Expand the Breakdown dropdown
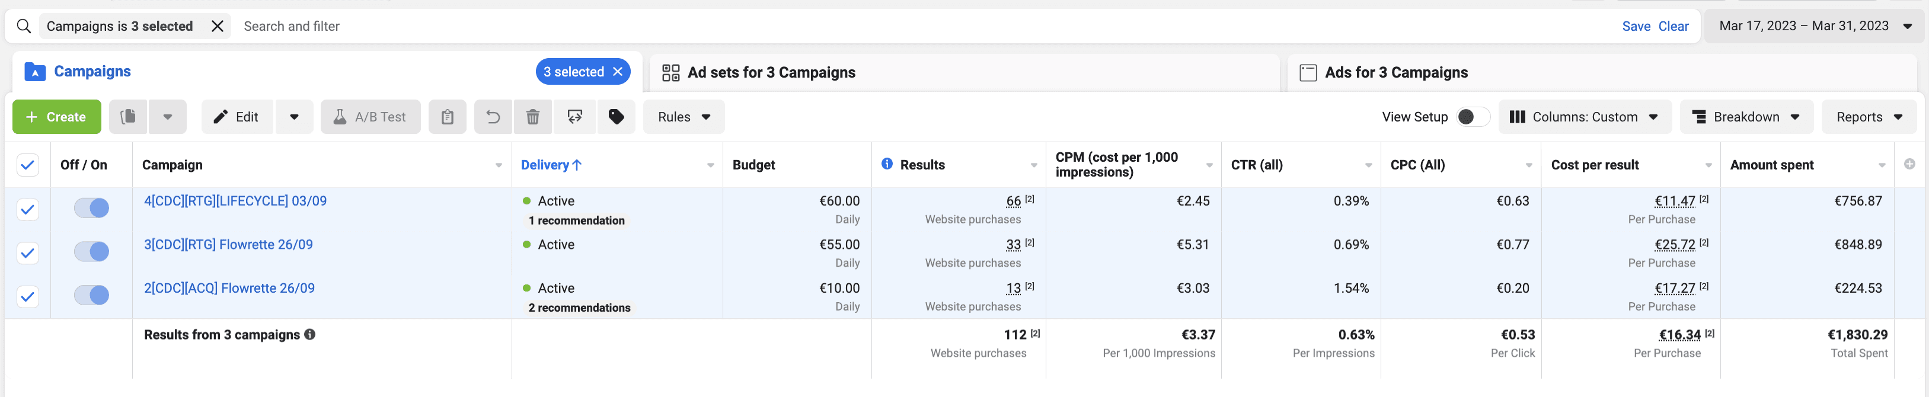 point(1746,117)
